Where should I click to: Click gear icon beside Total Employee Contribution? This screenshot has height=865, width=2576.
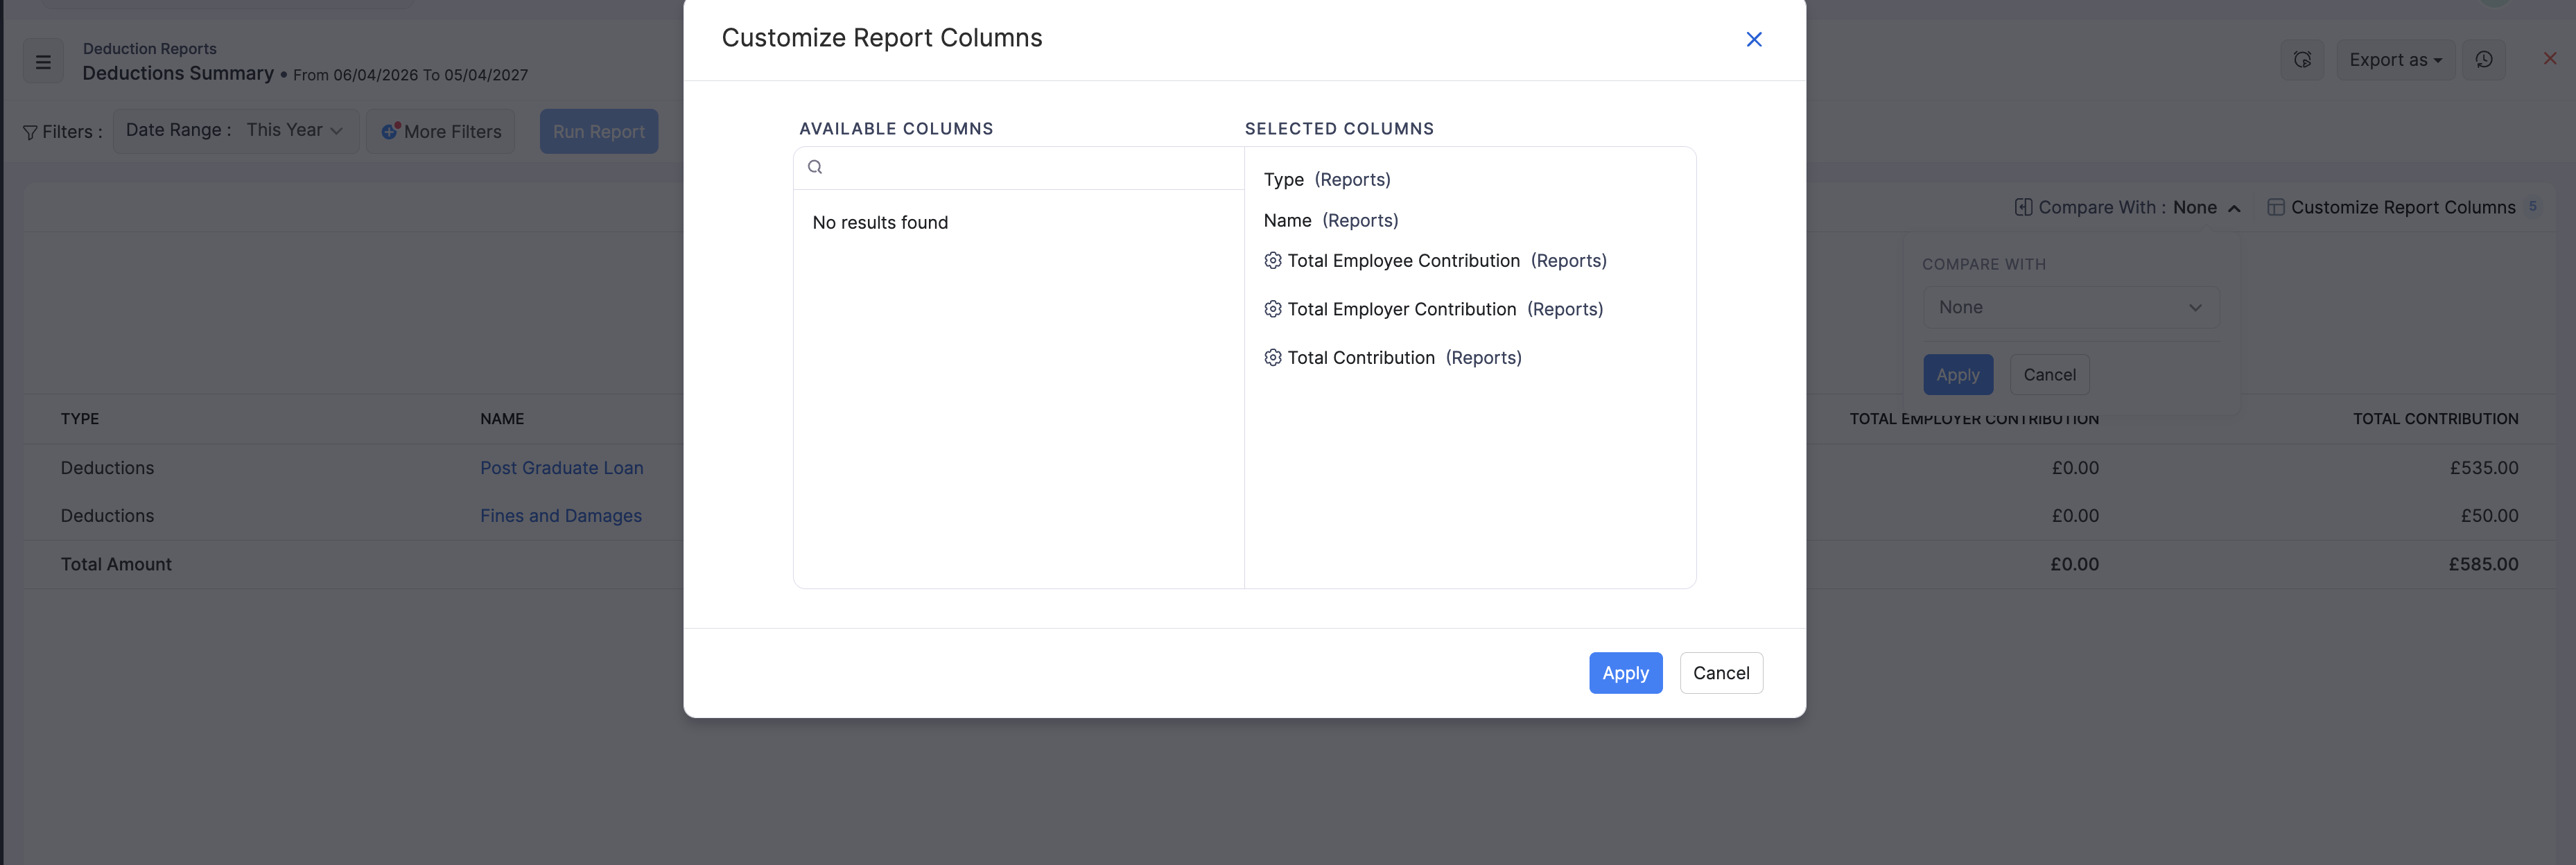(1272, 260)
